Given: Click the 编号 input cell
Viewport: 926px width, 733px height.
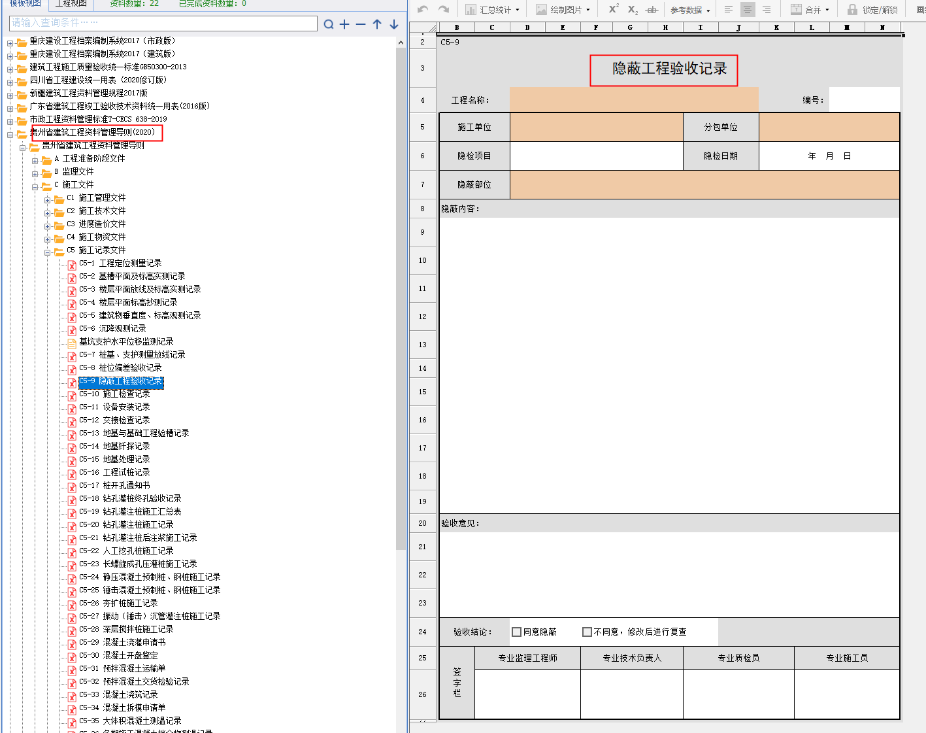Looking at the screenshot, I should click(x=865, y=100).
